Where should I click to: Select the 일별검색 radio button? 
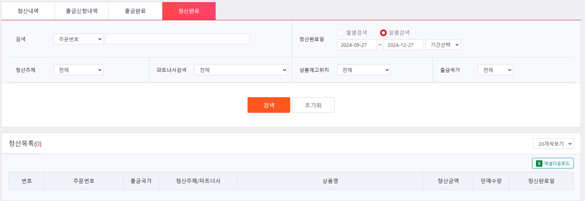[383, 33]
